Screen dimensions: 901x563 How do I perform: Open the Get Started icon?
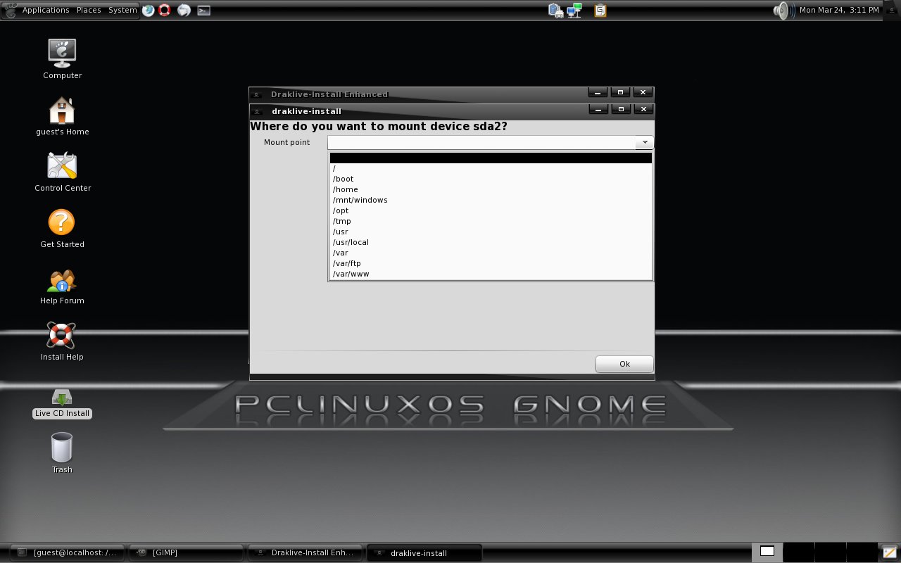(61, 222)
